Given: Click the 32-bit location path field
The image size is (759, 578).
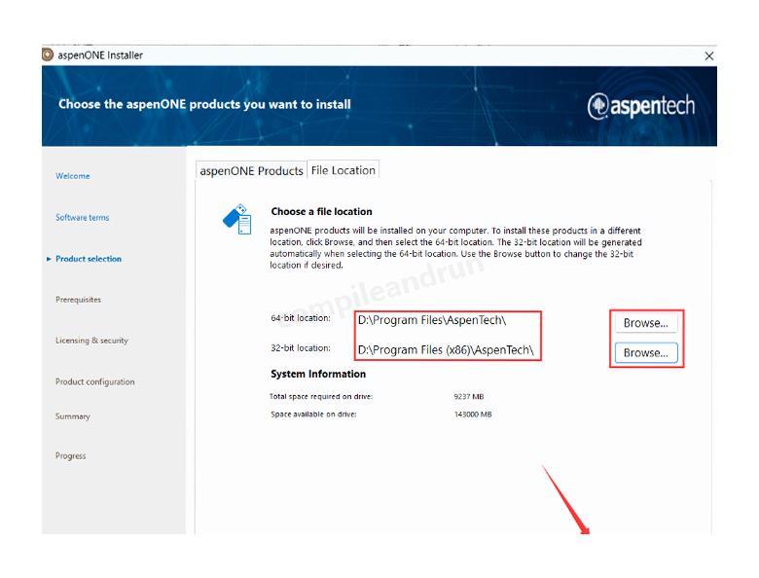Looking at the screenshot, I should point(448,350).
